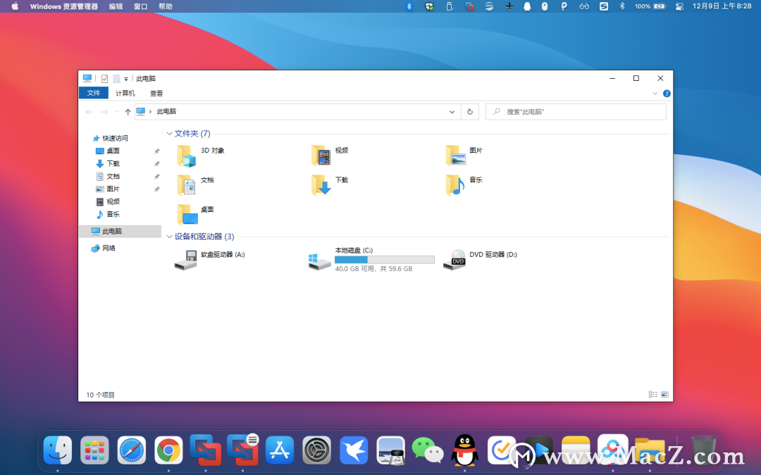The image size is (761, 475).
Task: Open the 窗口 menu in the menu bar
Action: click(141, 6)
